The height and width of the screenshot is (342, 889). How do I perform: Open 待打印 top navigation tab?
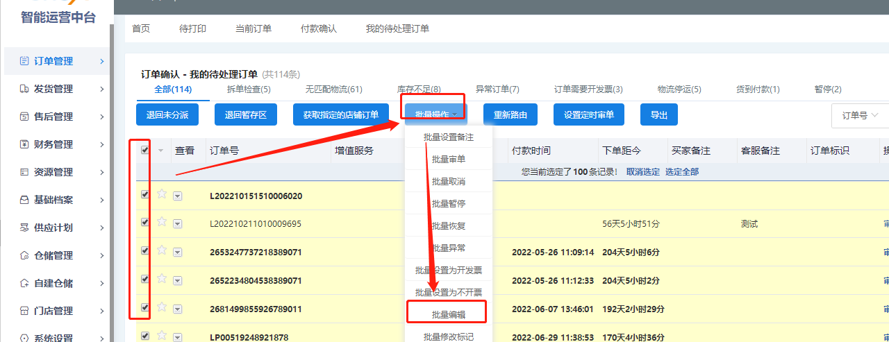point(192,28)
